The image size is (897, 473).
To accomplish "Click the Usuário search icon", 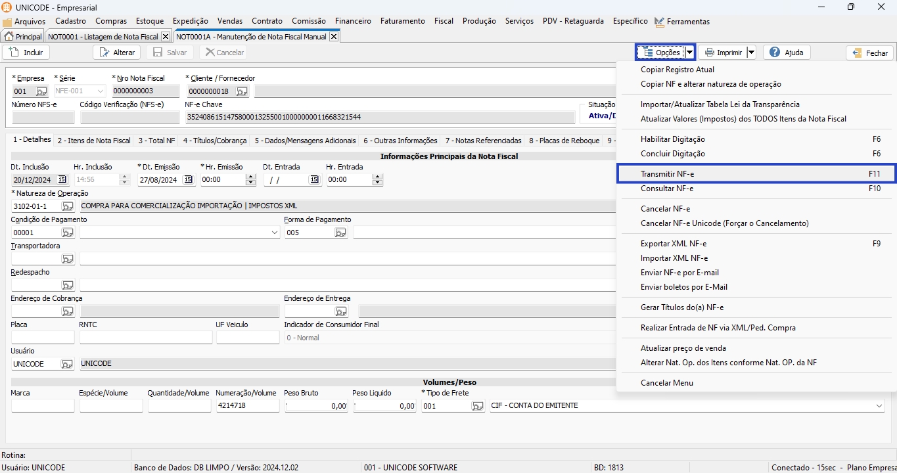I will pyautogui.click(x=68, y=364).
